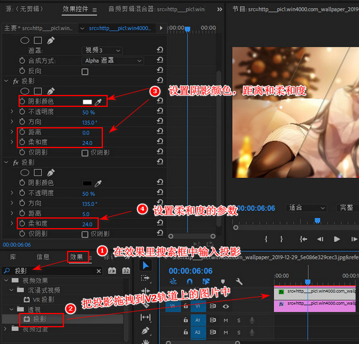Expand the first 柔和度 parameter
The width and height of the screenshot is (359, 344).
[x=12, y=142]
